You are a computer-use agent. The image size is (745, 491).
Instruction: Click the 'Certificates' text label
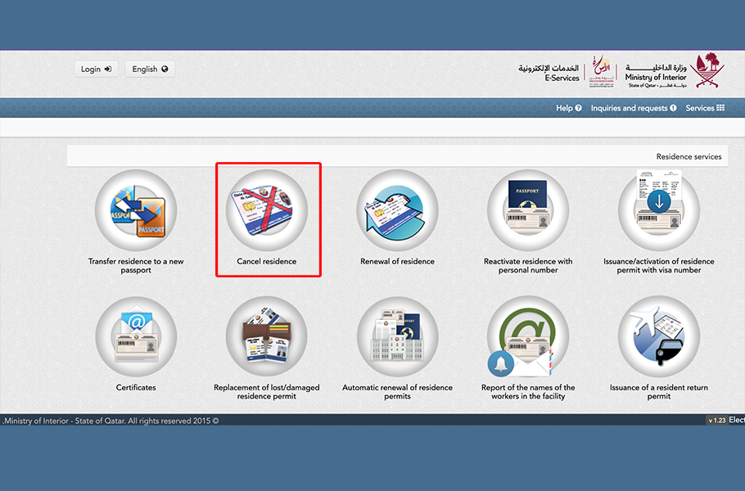click(136, 388)
